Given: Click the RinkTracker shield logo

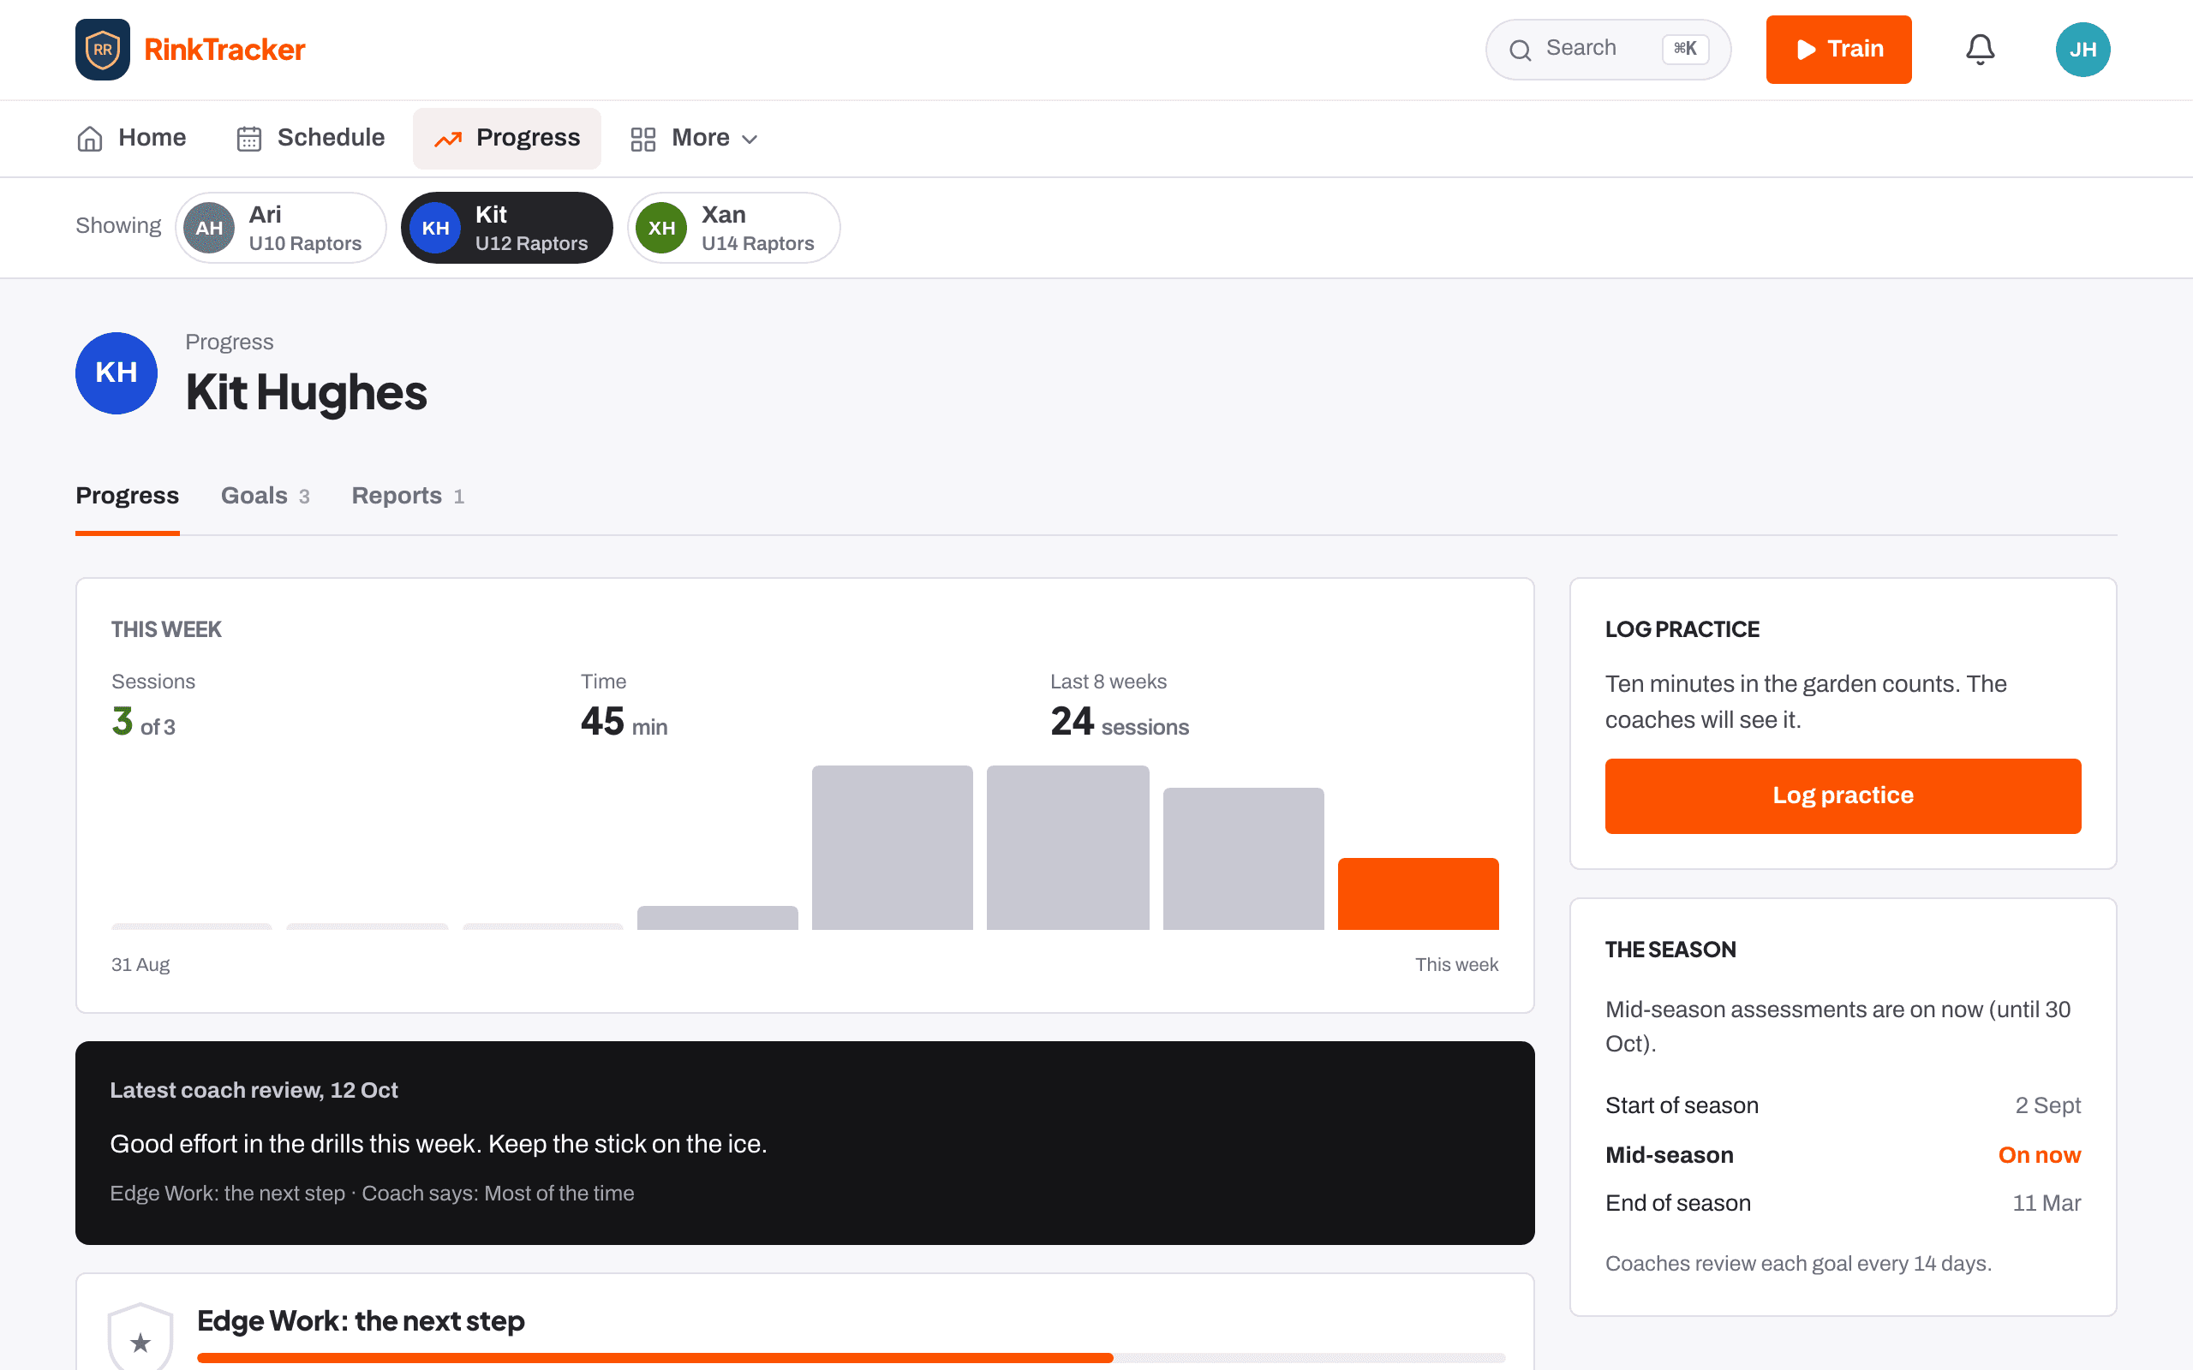Looking at the screenshot, I should pyautogui.click(x=103, y=49).
